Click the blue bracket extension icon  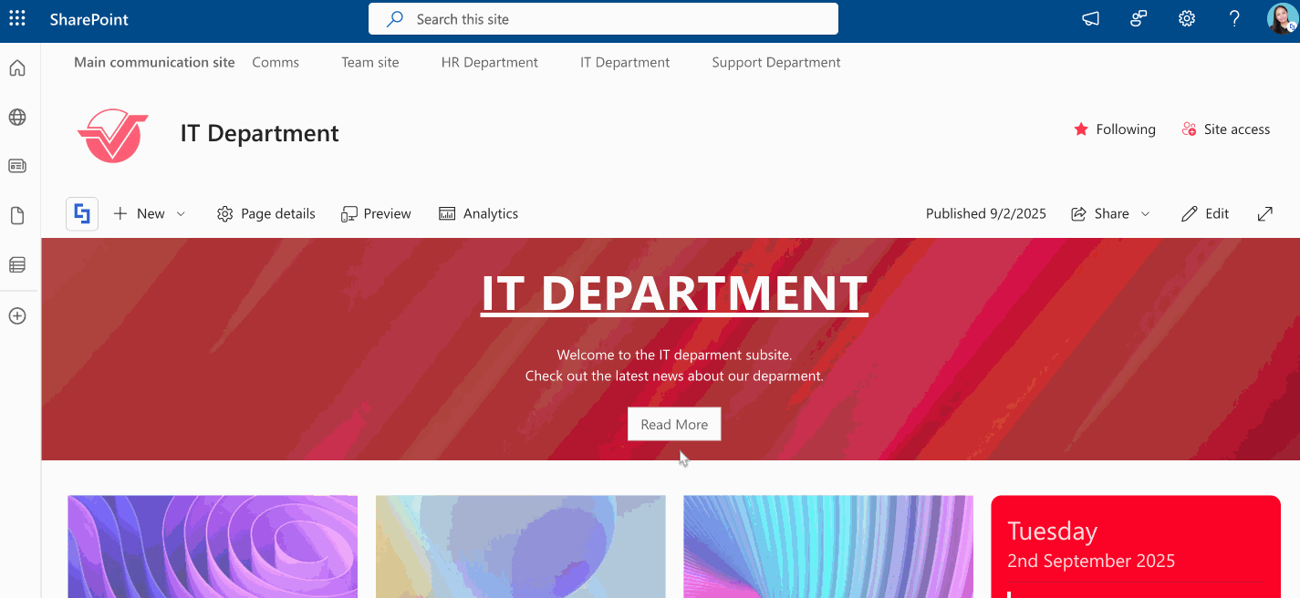coord(82,214)
